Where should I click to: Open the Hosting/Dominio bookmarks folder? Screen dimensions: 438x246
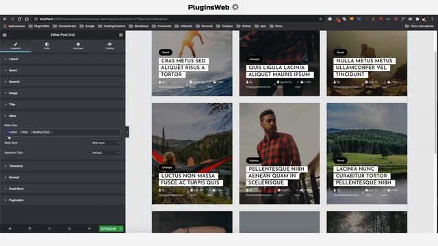(x=112, y=26)
